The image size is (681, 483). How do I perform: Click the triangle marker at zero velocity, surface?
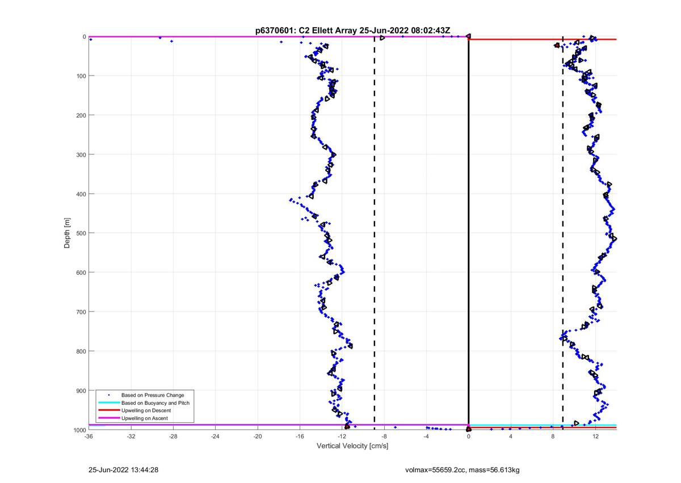click(468, 36)
